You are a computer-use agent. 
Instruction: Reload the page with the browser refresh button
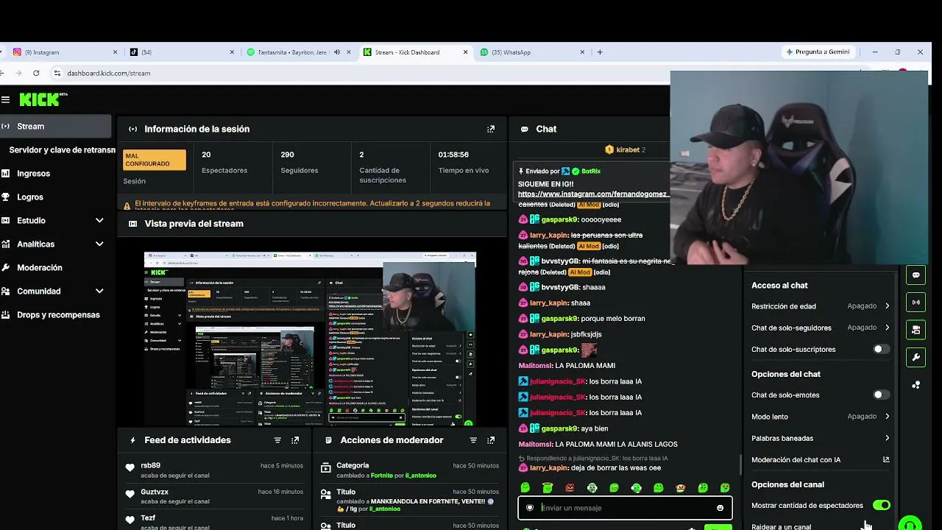point(36,73)
